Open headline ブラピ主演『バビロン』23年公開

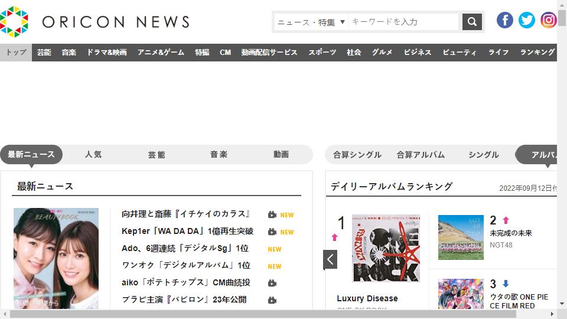click(x=184, y=300)
